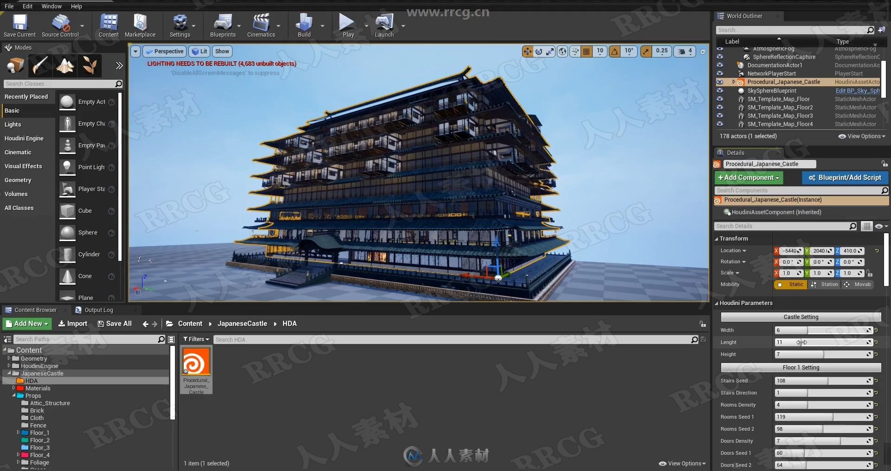Image resolution: width=891 pixels, height=471 pixels.
Task: Select the translate gizmo tool in viewport
Action: coord(527,51)
